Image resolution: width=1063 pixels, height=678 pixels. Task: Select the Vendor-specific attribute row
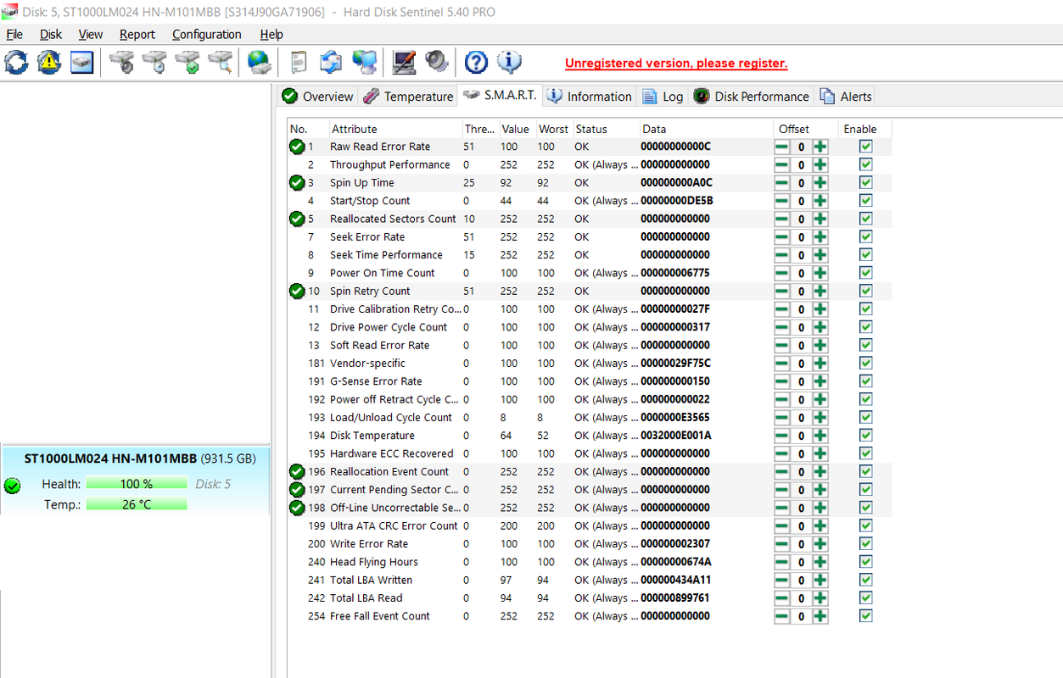point(590,364)
